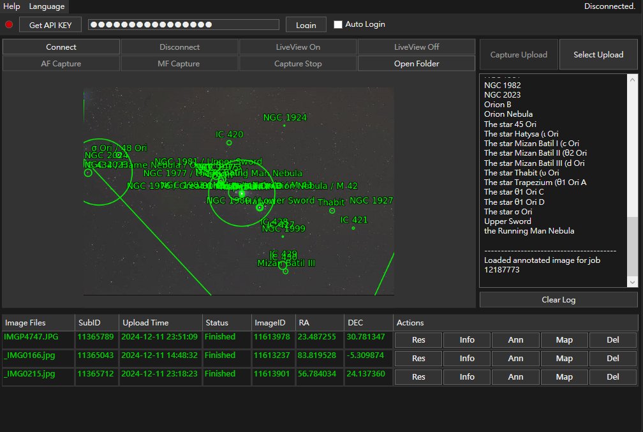Click Del for _IMG0166.jpg
This screenshot has width=643, height=432.
pos(612,358)
